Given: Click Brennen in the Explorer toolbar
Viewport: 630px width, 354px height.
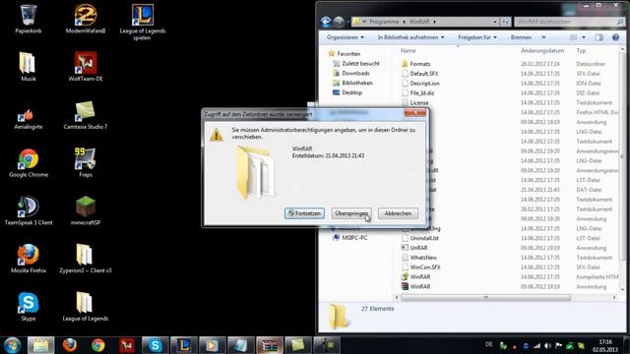Looking at the screenshot, I should tap(521, 37).
